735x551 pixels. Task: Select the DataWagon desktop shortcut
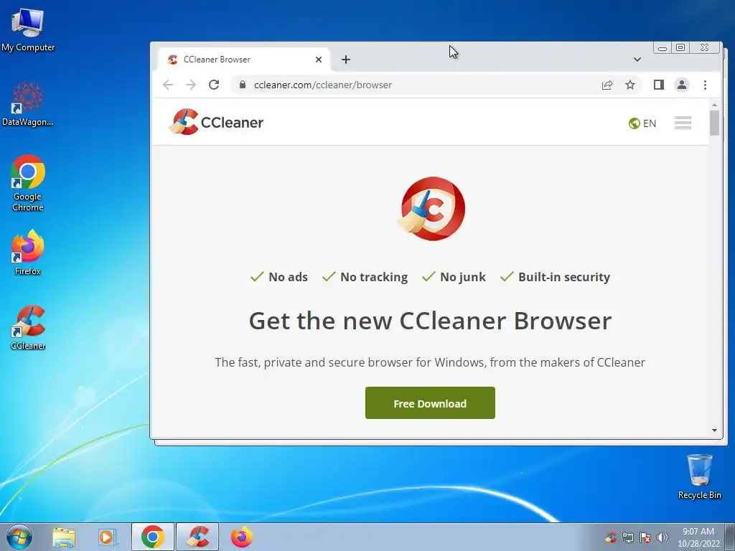tap(28, 104)
